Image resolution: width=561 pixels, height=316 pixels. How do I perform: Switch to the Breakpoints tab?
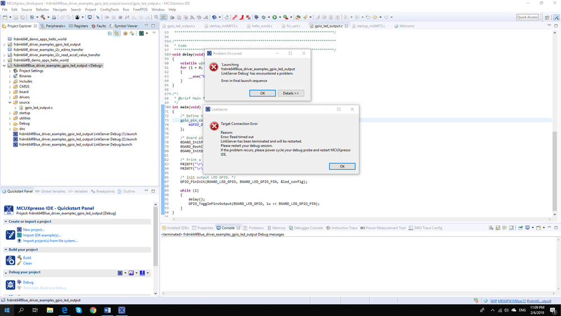tap(103, 191)
